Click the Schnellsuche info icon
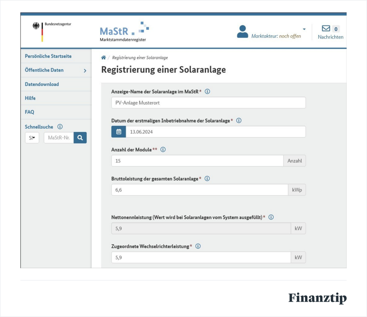Viewport: 367px width, 317px height. [60, 126]
